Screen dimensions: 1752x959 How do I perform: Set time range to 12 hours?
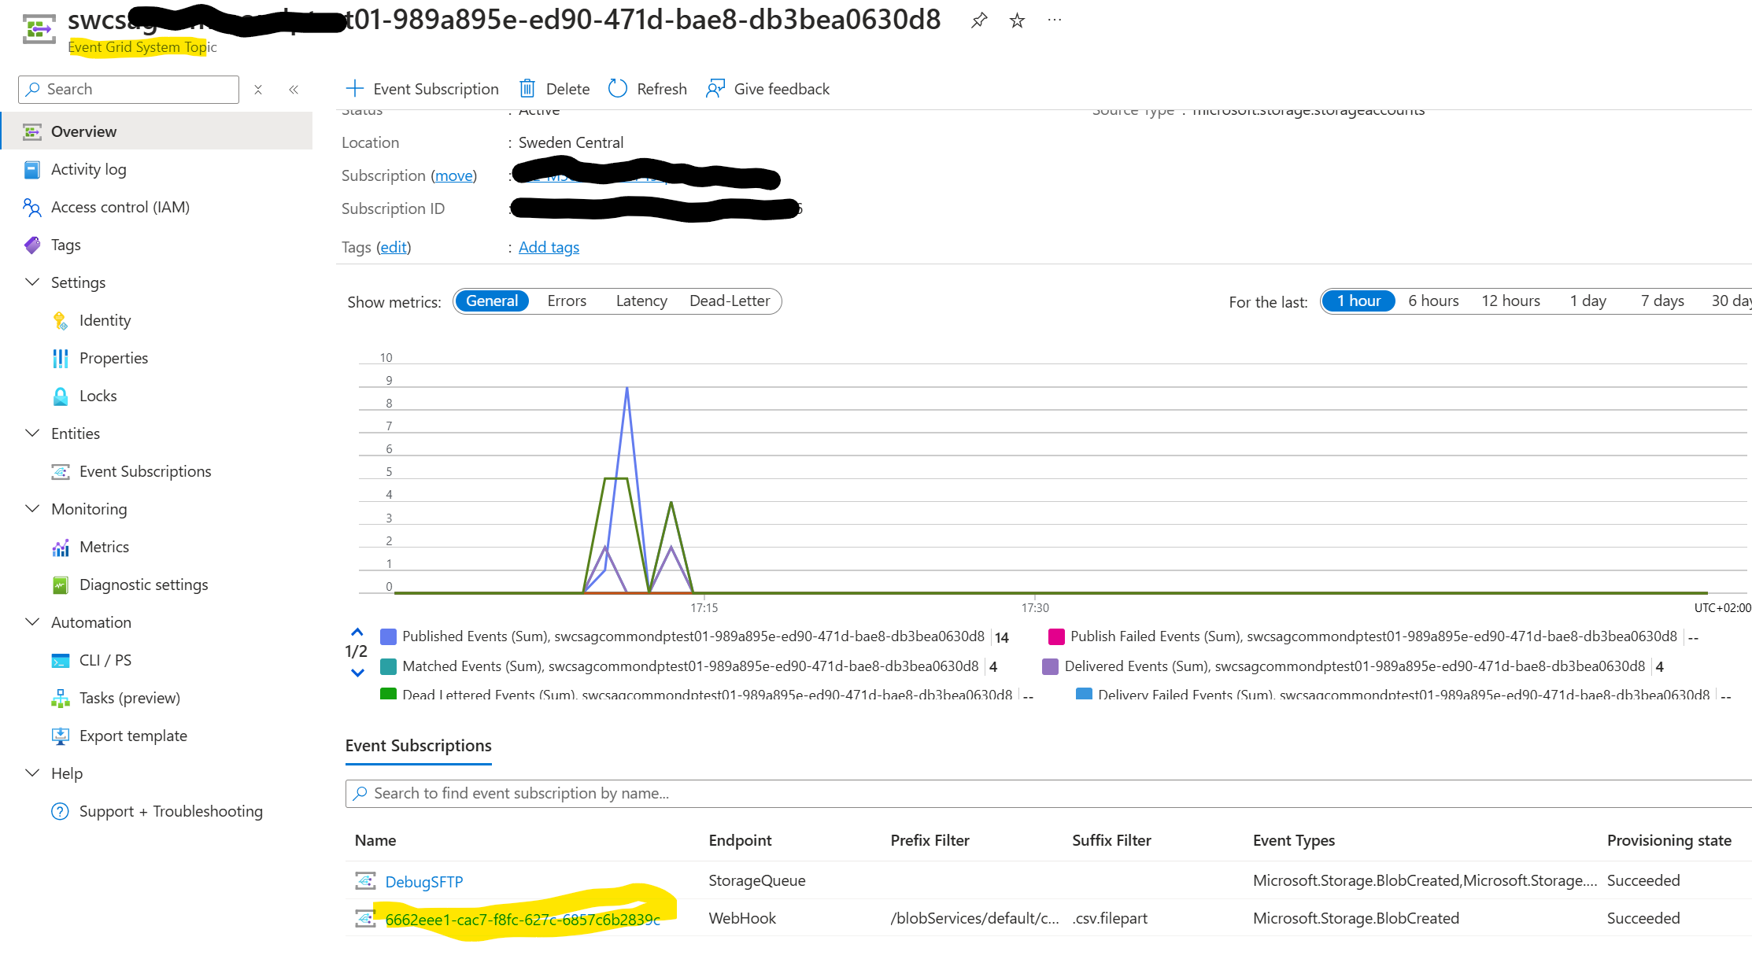pyautogui.click(x=1510, y=301)
